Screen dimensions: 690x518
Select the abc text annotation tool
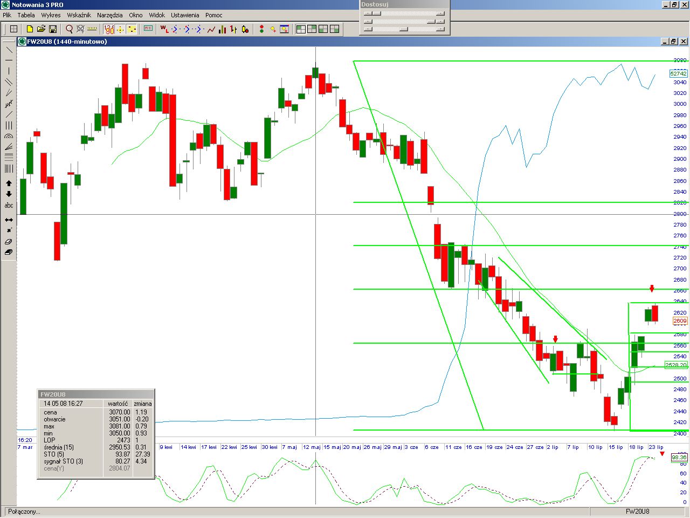(9, 205)
